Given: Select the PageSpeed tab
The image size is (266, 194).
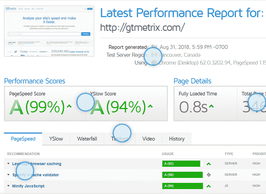Looking at the screenshot, I should click(23, 139).
